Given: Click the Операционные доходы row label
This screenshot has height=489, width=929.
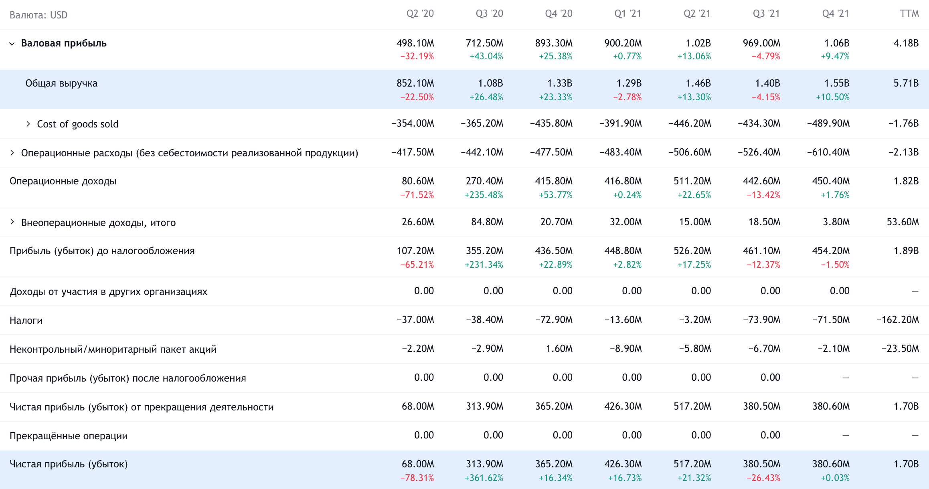Looking at the screenshot, I should coord(63,181).
